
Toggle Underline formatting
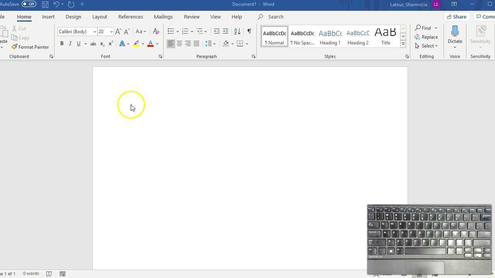(79, 44)
